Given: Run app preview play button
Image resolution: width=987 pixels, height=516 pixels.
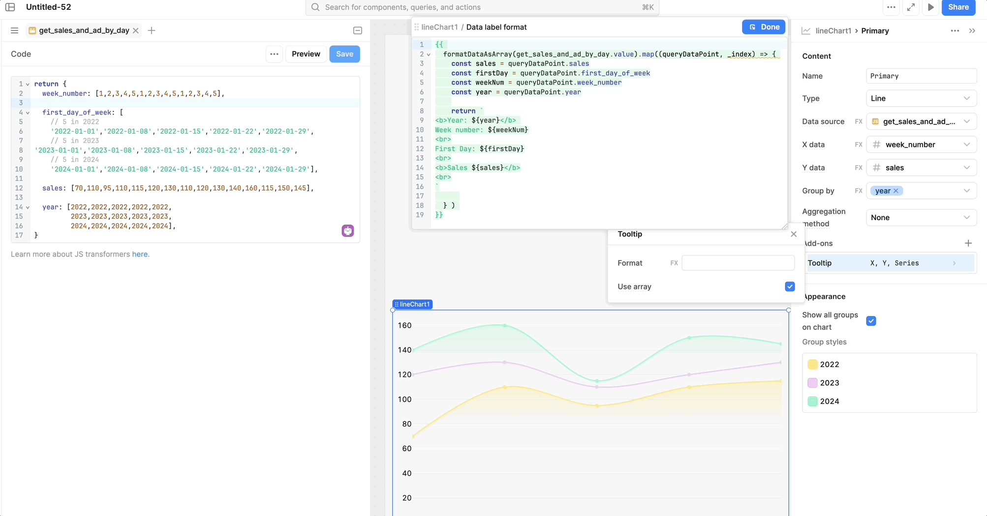Looking at the screenshot, I should [x=930, y=7].
